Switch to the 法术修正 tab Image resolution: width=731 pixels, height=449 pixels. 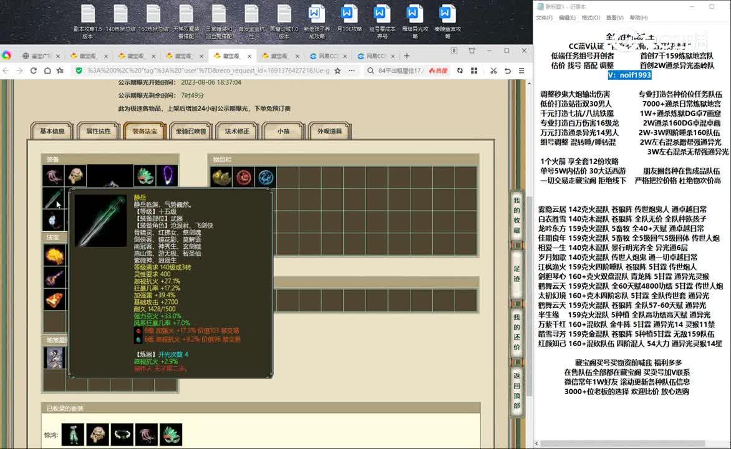[x=237, y=131]
